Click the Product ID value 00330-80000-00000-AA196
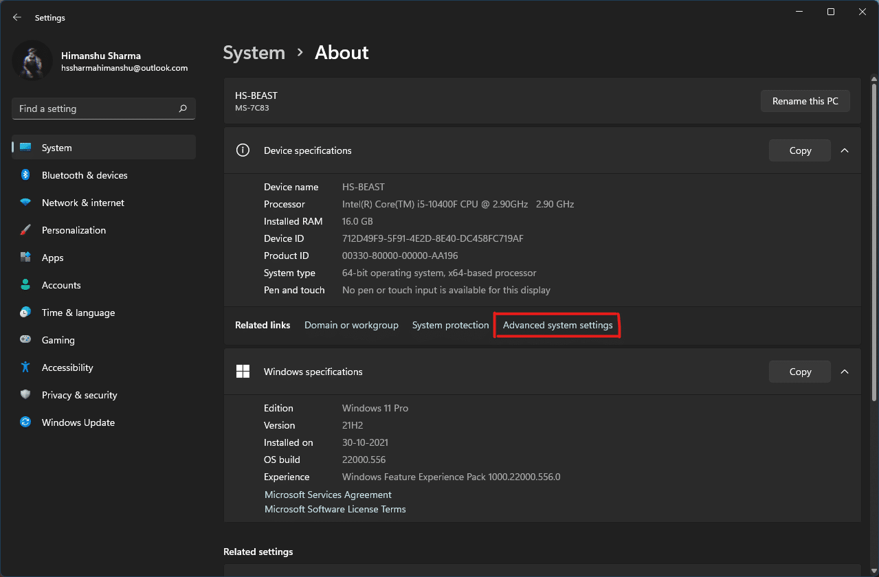Screen dimensions: 879x577 point(400,256)
